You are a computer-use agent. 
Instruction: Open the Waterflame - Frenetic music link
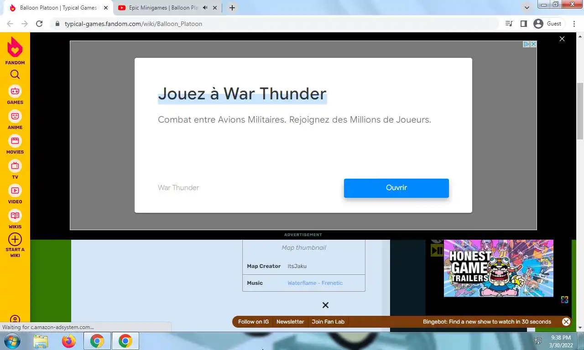click(x=315, y=283)
